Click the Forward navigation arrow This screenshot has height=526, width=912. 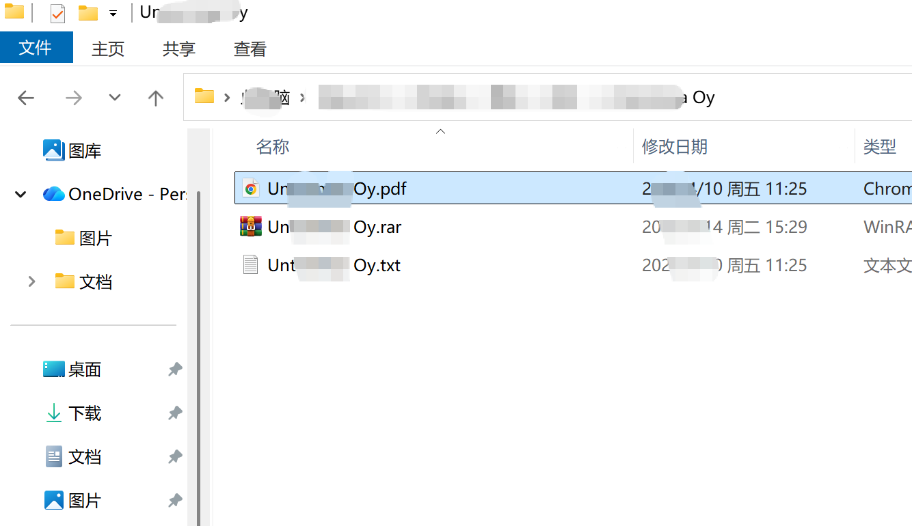[73, 98]
